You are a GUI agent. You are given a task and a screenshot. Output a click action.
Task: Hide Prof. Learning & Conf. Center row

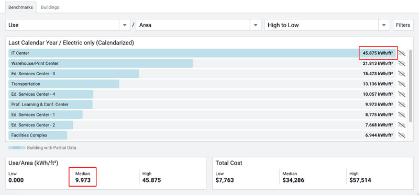(402, 105)
